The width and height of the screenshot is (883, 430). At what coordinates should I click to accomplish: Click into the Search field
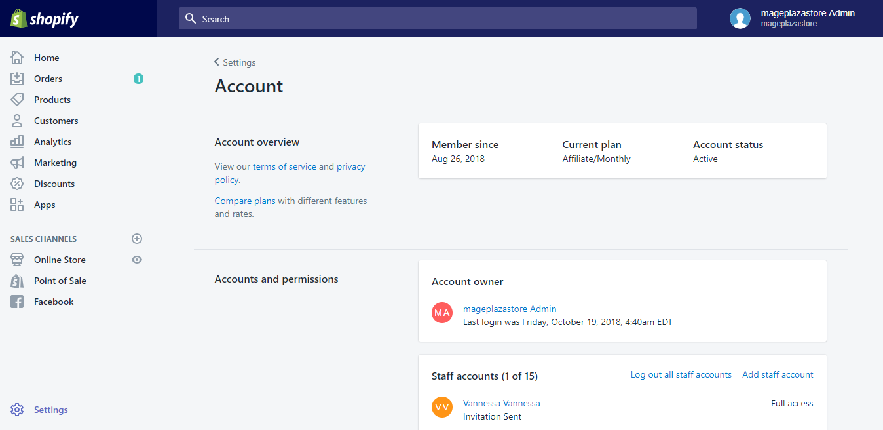pyautogui.click(x=438, y=18)
